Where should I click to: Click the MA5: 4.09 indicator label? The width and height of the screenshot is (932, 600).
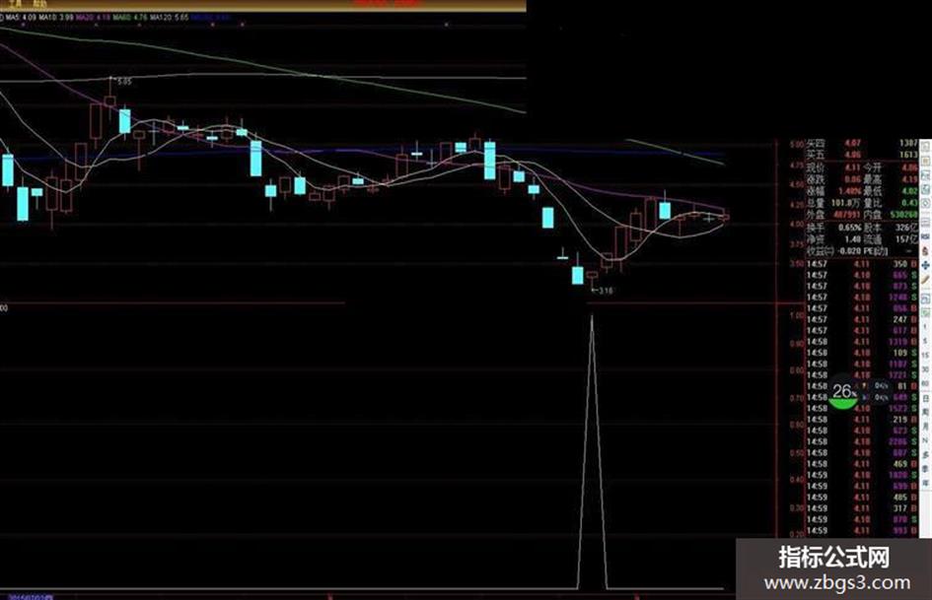[21, 18]
